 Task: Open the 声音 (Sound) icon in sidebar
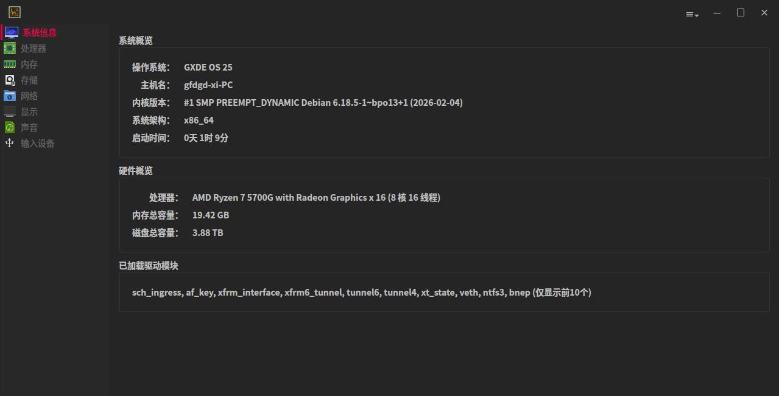coord(10,127)
